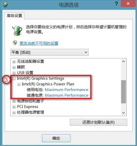Select the 高级设置 tab

point(14,16)
